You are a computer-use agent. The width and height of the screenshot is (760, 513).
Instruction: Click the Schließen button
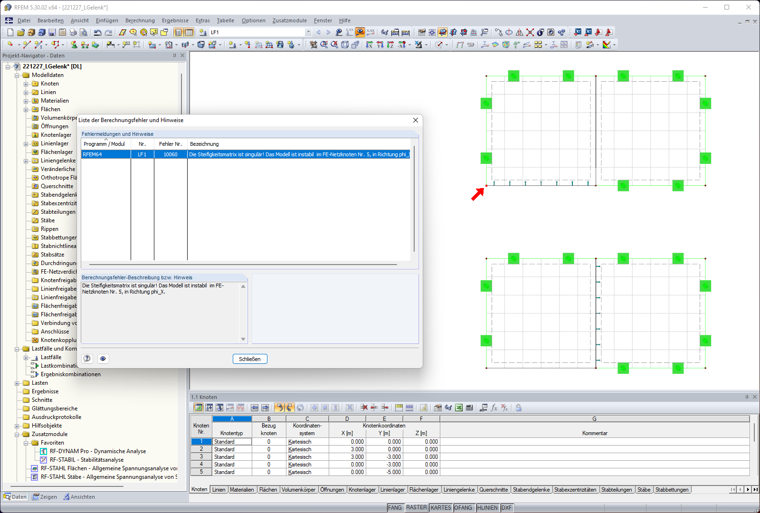(x=250, y=359)
